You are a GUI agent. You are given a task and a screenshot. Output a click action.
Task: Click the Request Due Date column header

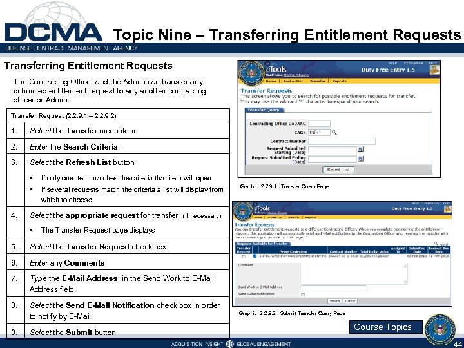[x=439, y=250]
